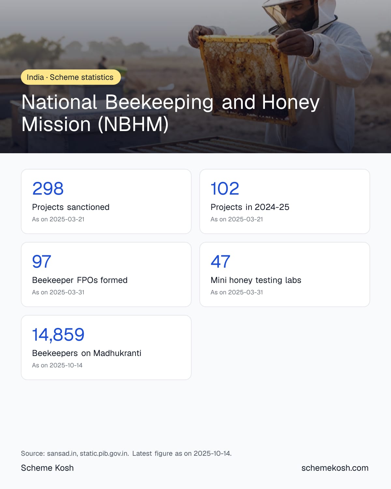Select the Beekeeper FPOs formed label
The image size is (391, 489).
click(x=80, y=280)
